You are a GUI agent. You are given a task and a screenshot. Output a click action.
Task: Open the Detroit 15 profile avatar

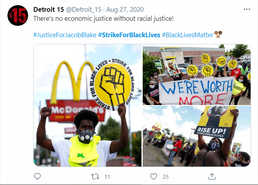(x=18, y=16)
